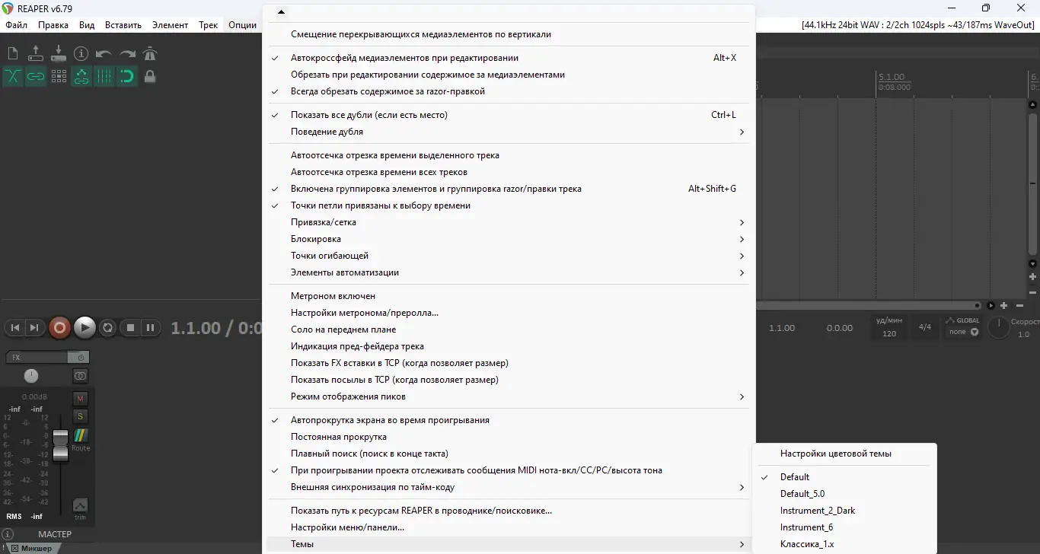1040x554 pixels.
Task: Click the save project toolbar icon
Action: (59, 53)
